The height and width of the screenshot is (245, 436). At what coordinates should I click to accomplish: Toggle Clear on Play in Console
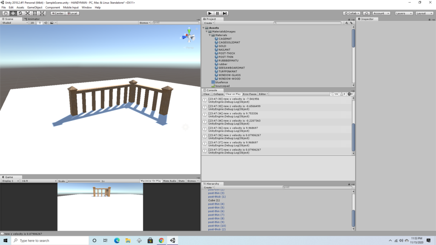coord(233,94)
